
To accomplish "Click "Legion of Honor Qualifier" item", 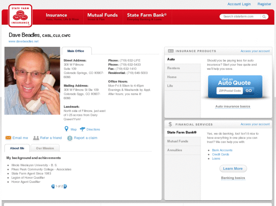I will click(28, 178).
